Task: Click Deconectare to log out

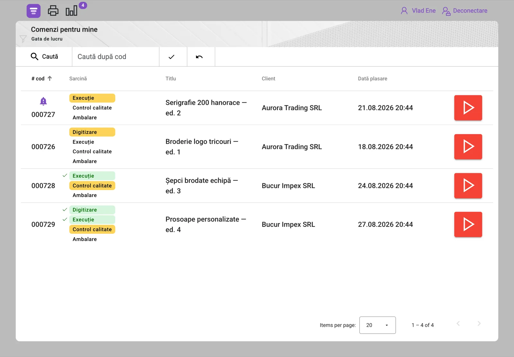Action: (x=465, y=11)
